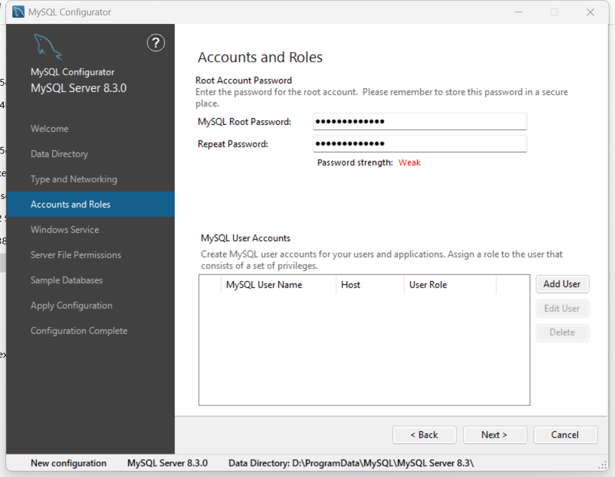Click the Add User button
Screen dimensions: 615x477
tap(562, 284)
